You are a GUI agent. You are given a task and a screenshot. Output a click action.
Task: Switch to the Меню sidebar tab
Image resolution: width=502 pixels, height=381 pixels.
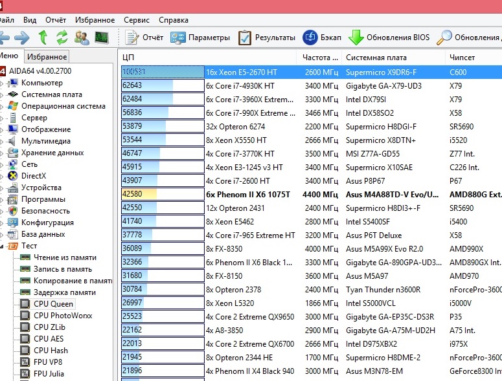10,56
